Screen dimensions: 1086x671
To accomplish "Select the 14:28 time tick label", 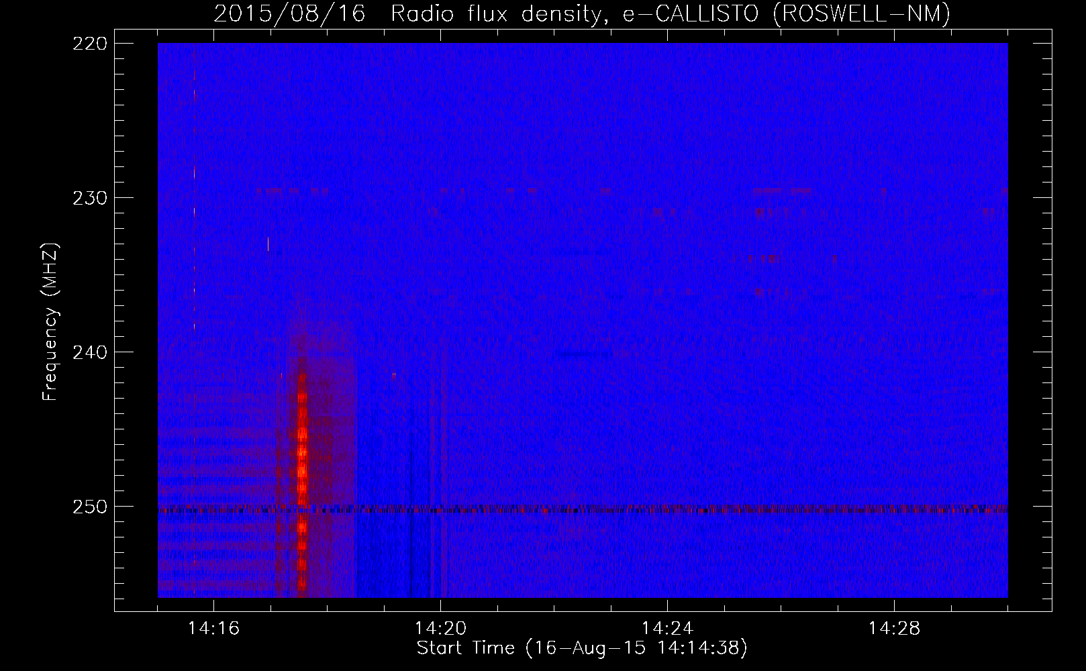I will [894, 628].
